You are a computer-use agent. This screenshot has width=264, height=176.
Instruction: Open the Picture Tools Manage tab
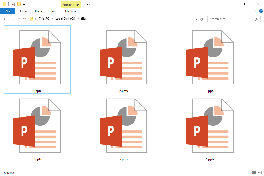pyautogui.click(x=71, y=11)
